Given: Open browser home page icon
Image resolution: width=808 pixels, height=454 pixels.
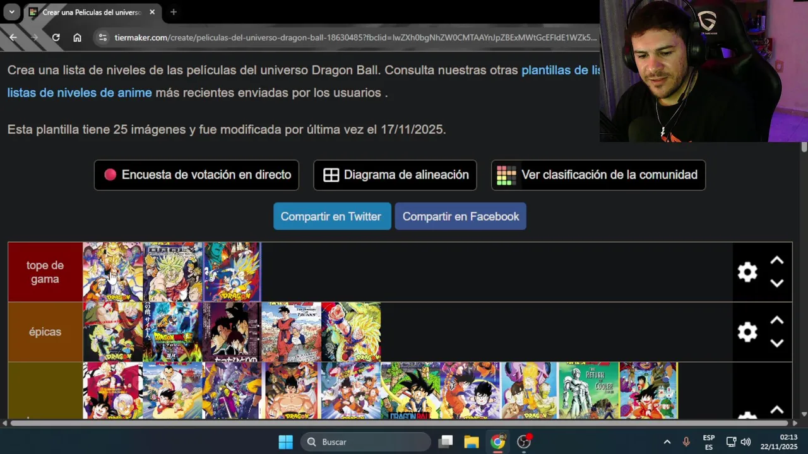Looking at the screenshot, I should [x=77, y=37].
